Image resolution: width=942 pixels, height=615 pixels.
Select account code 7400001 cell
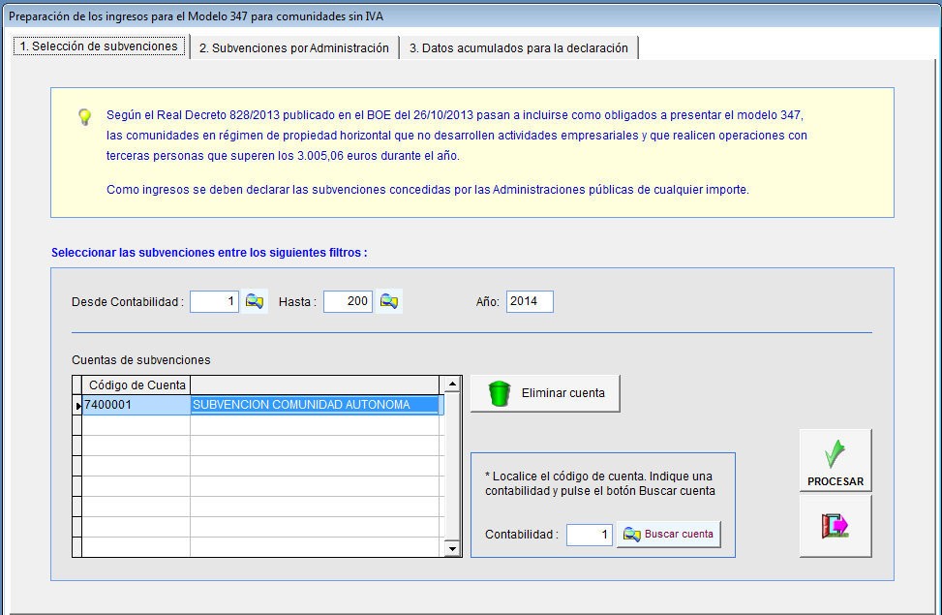tap(136, 405)
